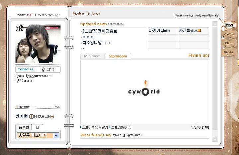The width and height of the screenshot is (239, 155).
Task: Open the ★일촌 파도타기 dropdown
Action: 38,135
